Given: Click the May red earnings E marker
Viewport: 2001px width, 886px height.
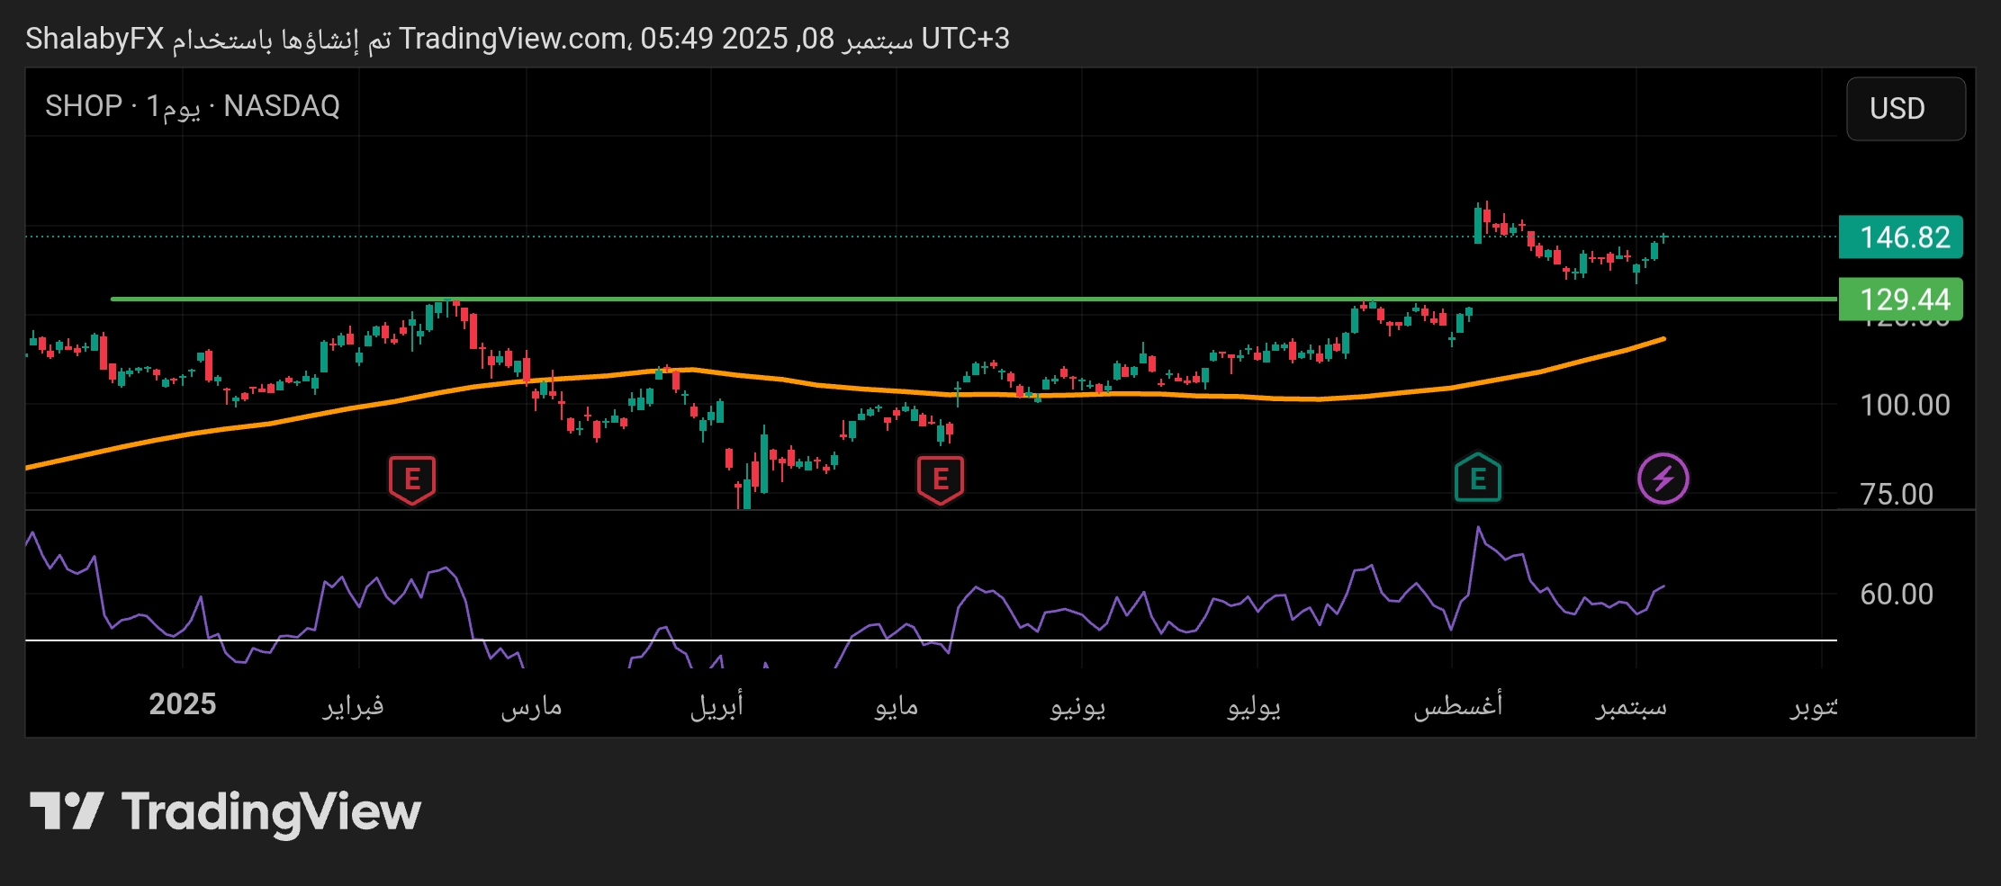Looking at the screenshot, I should (x=941, y=479).
